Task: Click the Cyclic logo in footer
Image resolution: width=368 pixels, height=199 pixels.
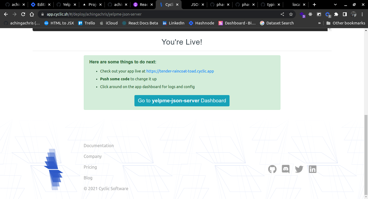Action: (x=53, y=169)
